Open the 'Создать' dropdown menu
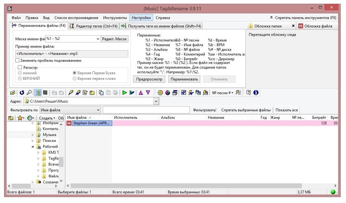 (47, 118)
